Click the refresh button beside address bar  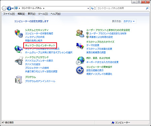[x=92, y=8]
